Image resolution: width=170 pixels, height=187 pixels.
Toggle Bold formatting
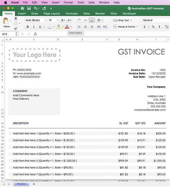tap(28, 27)
